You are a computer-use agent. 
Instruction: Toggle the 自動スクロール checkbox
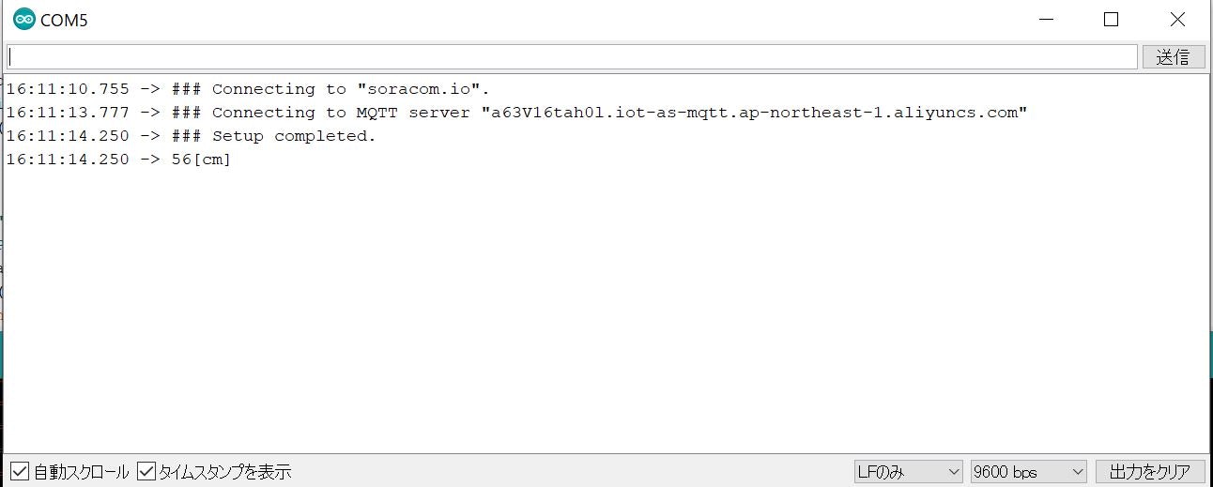click(x=19, y=471)
